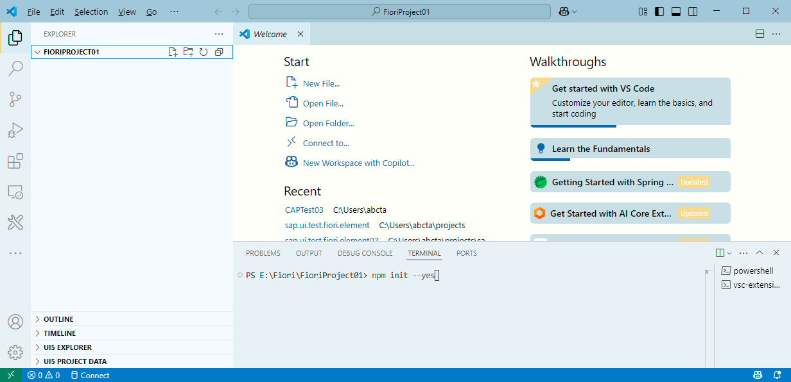This screenshot has width=791, height=382.
Task: Open the Manage gear menu
Action: pos(15,353)
